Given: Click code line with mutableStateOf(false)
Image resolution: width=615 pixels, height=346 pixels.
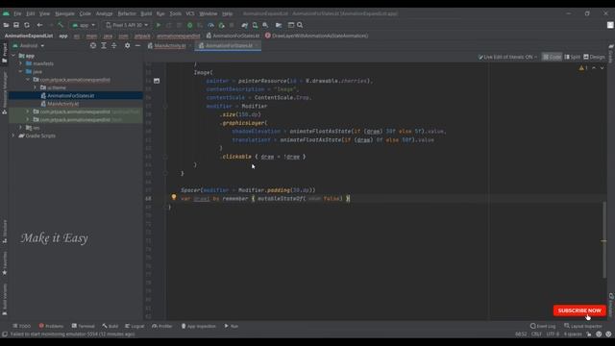Looking at the screenshot, I should tap(265, 199).
